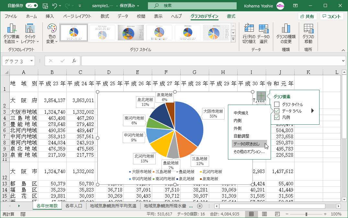This screenshot has width=348, height=218.
Task: Switch to the 書式 ribbon tab
Action: [x=231, y=16]
